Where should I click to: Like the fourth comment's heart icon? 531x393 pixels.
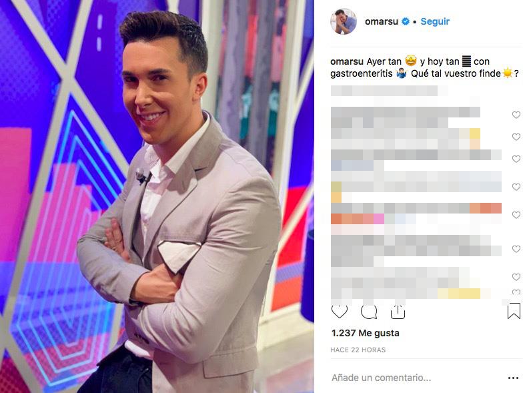pos(516,187)
